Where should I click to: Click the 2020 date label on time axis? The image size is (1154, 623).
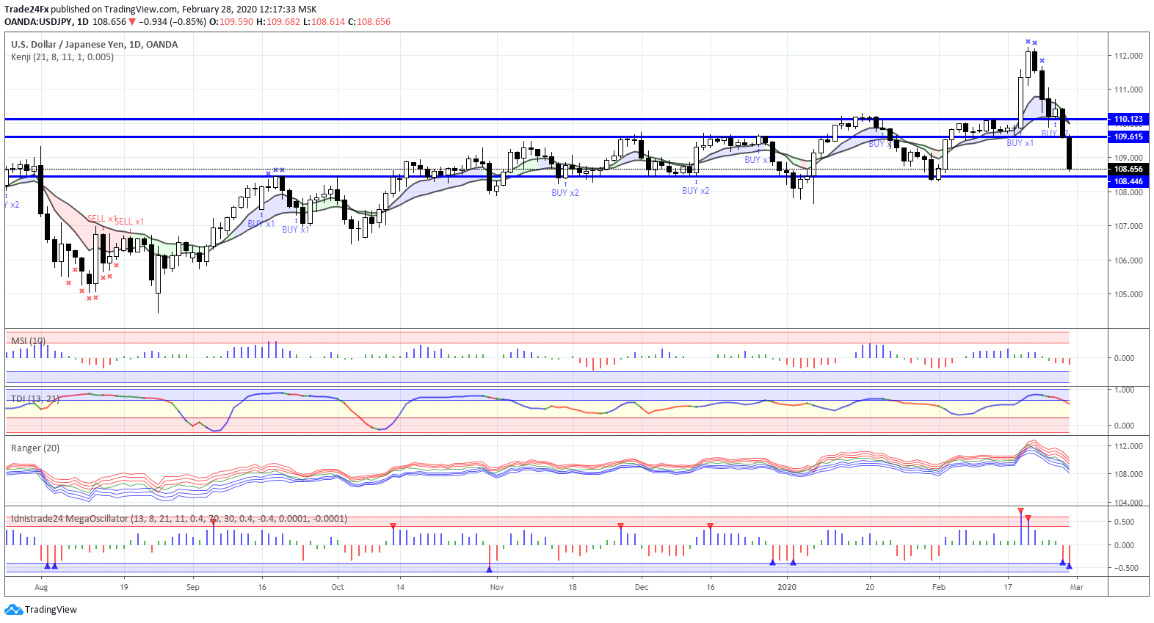pyautogui.click(x=787, y=587)
